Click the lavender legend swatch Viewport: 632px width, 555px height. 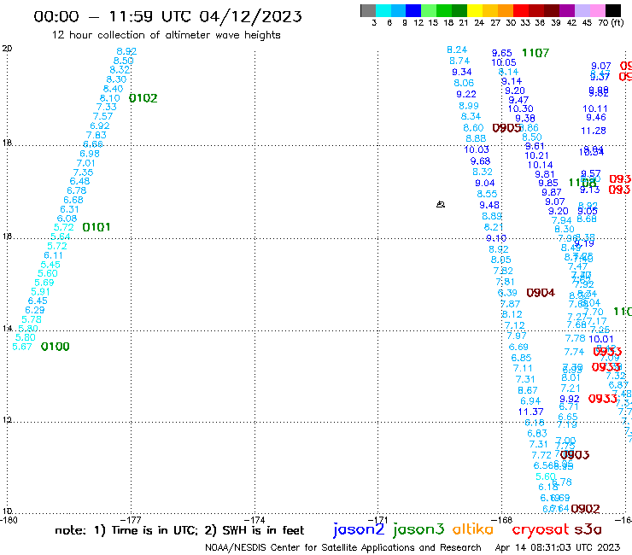(x=582, y=10)
